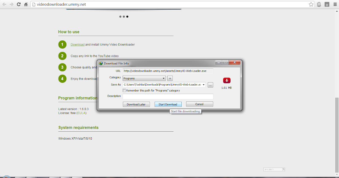Click the Start Download button
Image resolution: width=339 pixels, height=178 pixels.
click(x=168, y=104)
